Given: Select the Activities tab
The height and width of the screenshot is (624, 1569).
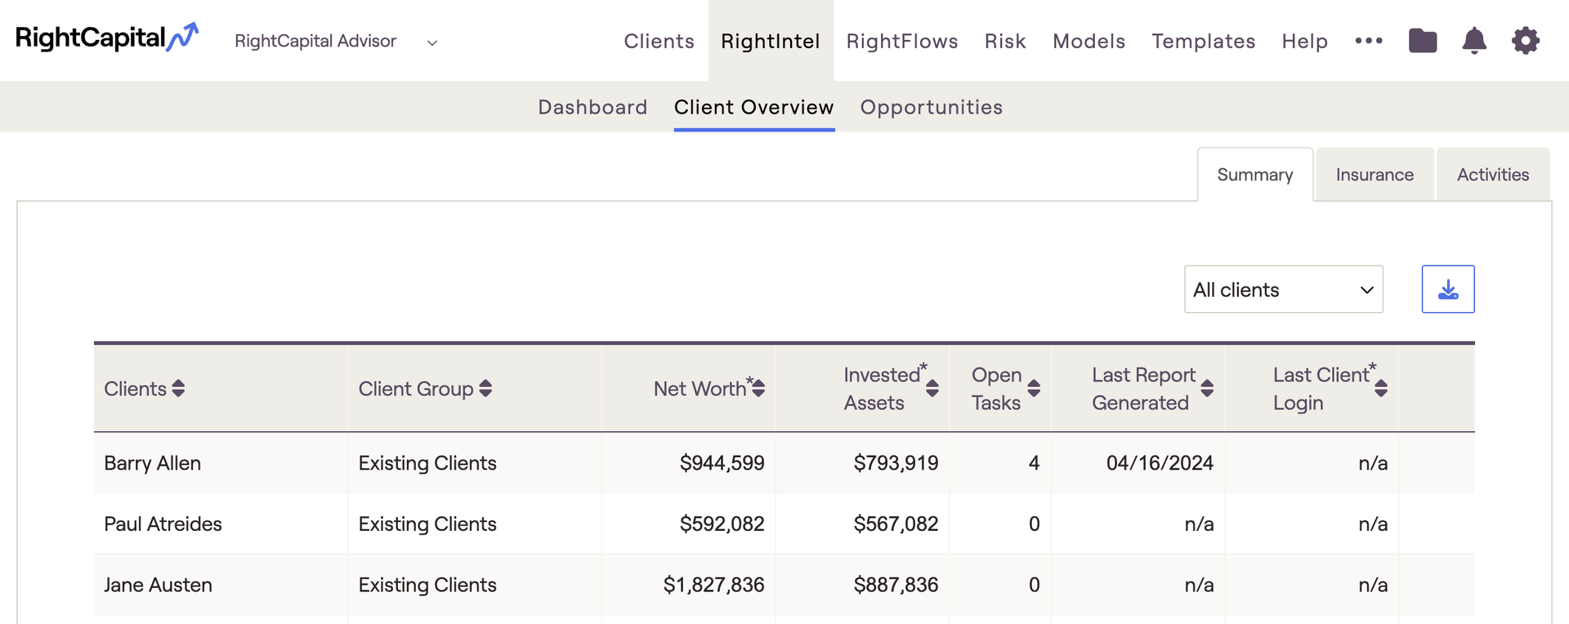Looking at the screenshot, I should click(x=1493, y=175).
